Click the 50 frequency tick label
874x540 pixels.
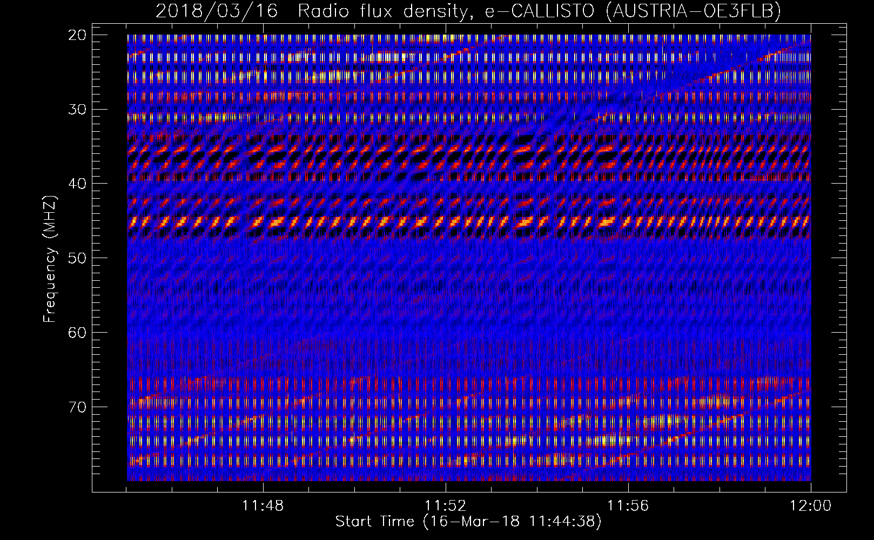(x=77, y=258)
